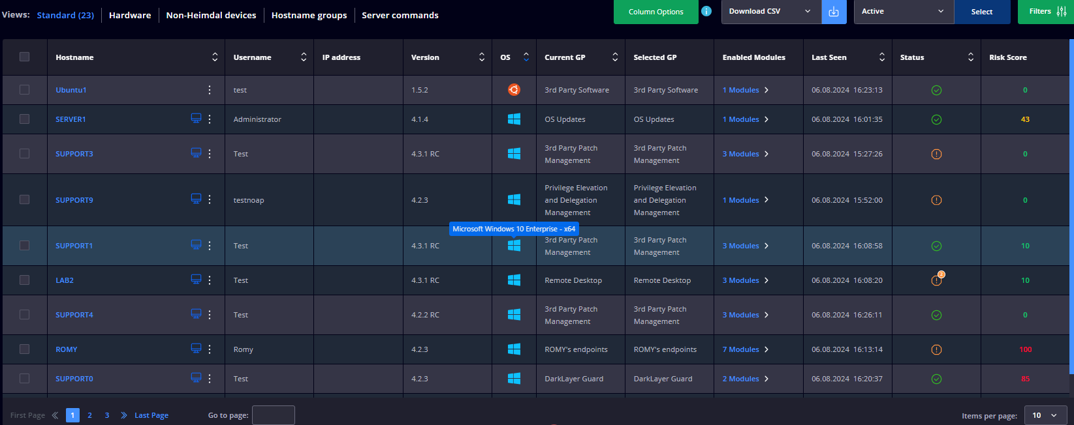Viewport: 1074px width, 425px height.
Task: Open remote desktop icon for SUPPORT9
Action: 196,198
